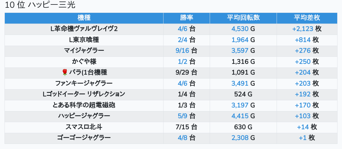Click the 平均回転数 column header

click(x=243, y=18)
